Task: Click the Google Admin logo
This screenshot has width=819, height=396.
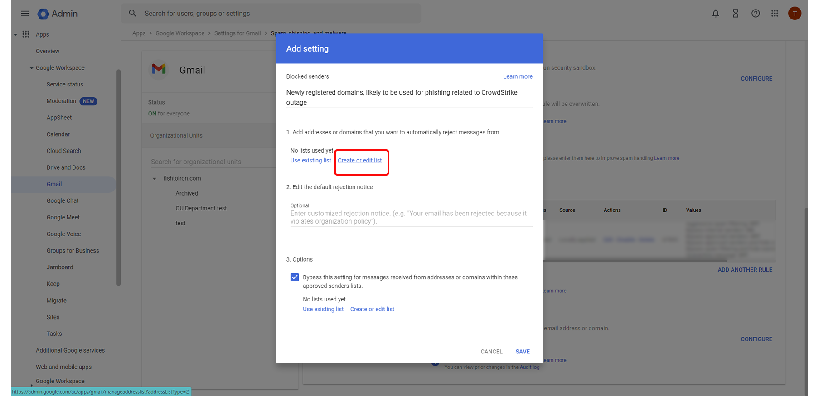Action: coord(44,14)
